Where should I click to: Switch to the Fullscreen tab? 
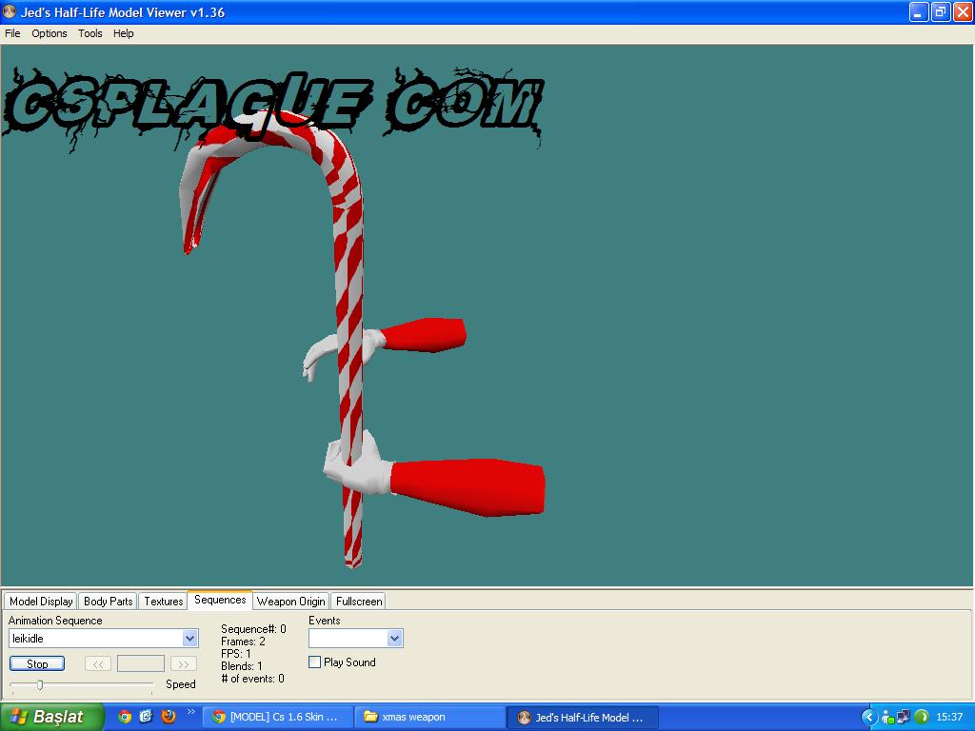pyautogui.click(x=359, y=602)
